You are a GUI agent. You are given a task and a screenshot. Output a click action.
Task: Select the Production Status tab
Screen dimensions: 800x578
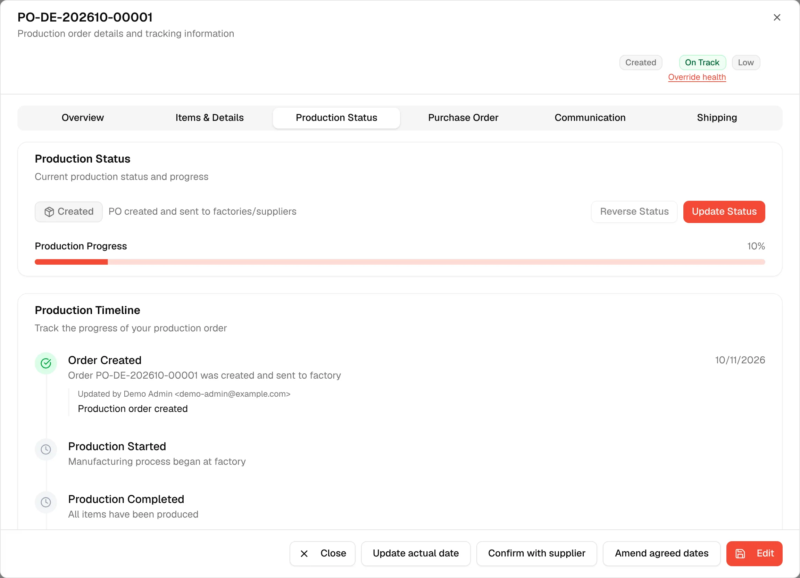point(336,117)
